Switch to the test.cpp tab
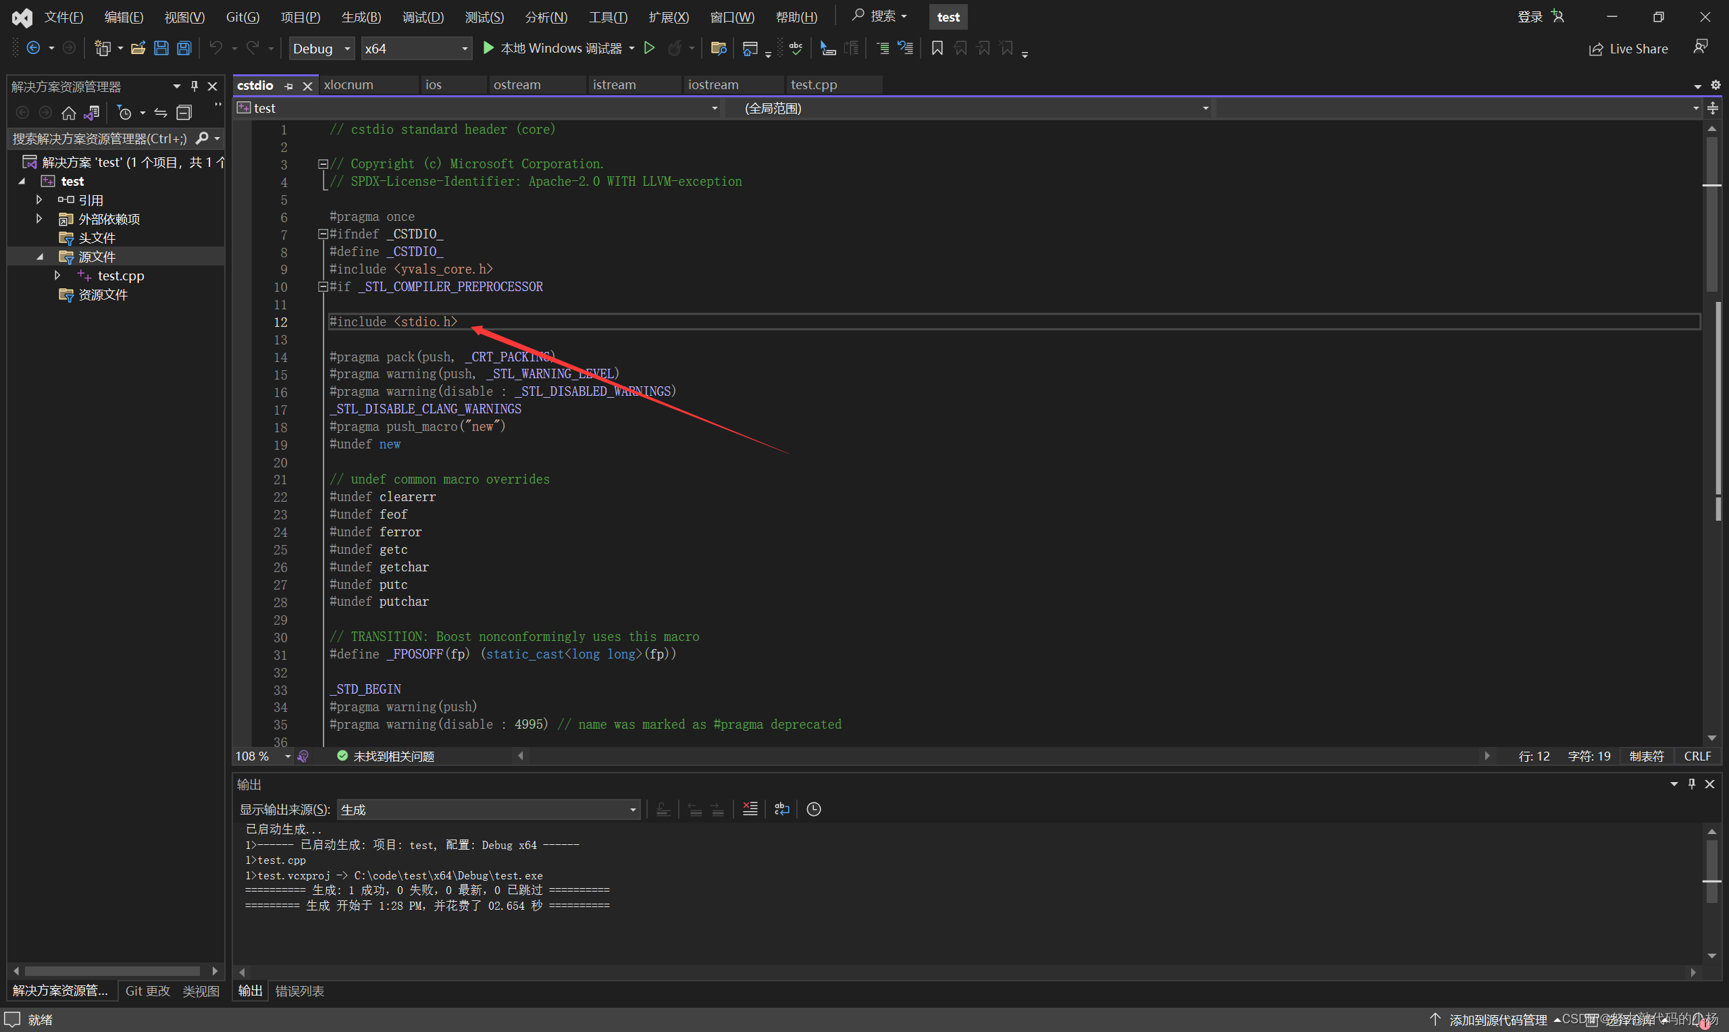1729x1032 pixels. tap(813, 85)
